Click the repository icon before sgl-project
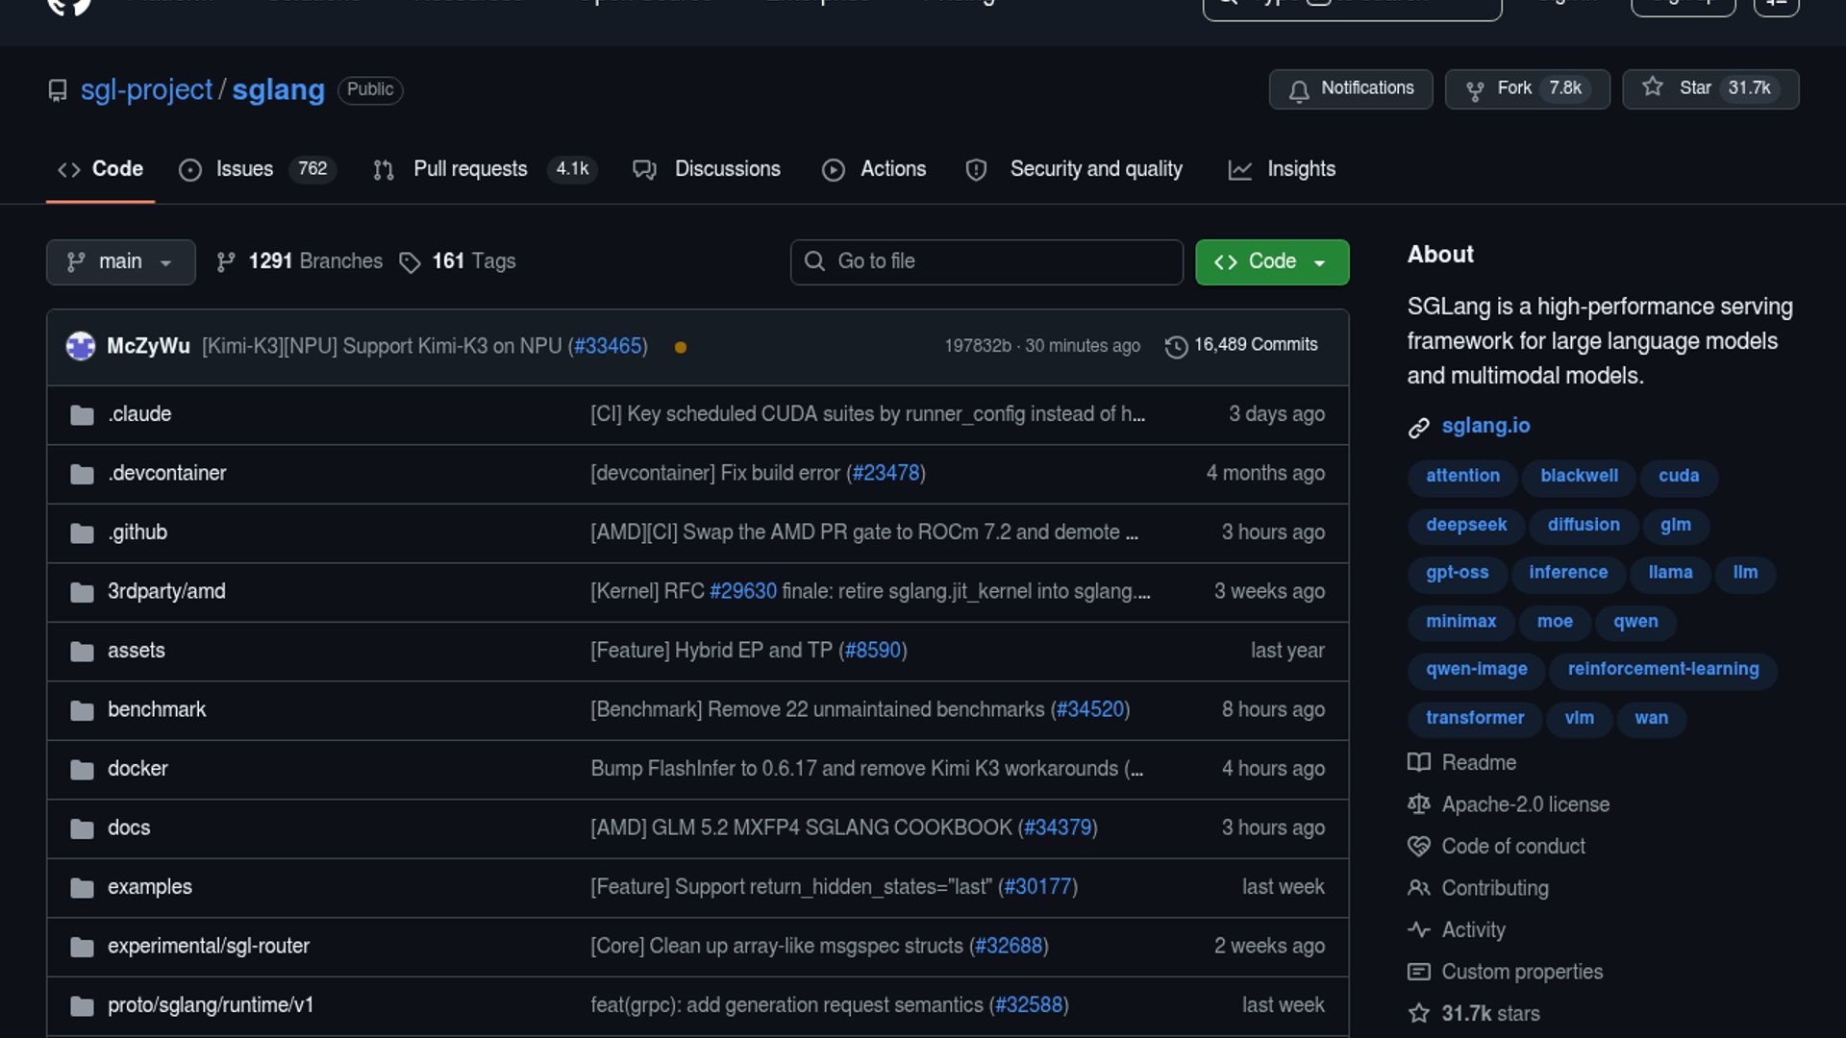 58,90
